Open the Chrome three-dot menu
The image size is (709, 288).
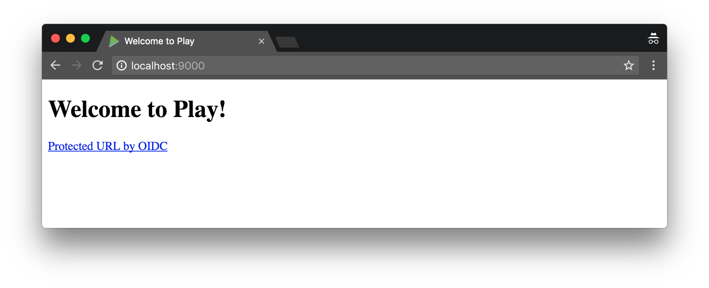pyautogui.click(x=653, y=65)
